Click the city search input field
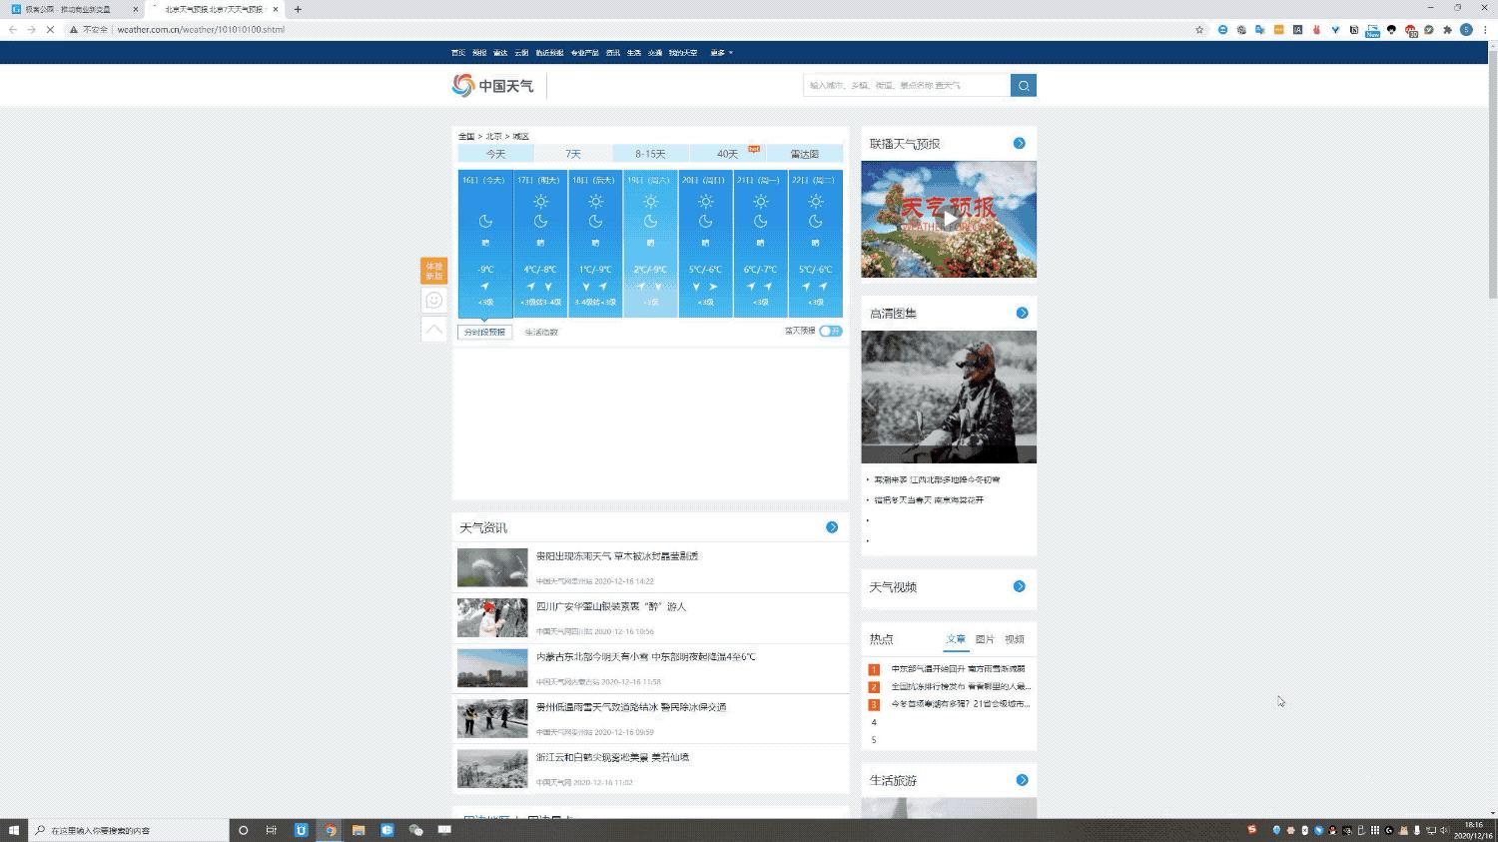The height and width of the screenshot is (842, 1498). point(906,86)
